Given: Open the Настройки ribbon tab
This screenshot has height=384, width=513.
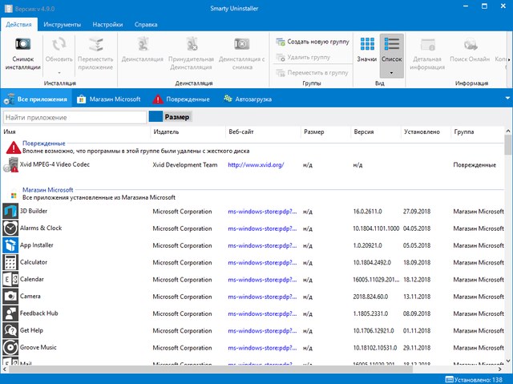Looking at the screenshot, I should coord(107,25).
